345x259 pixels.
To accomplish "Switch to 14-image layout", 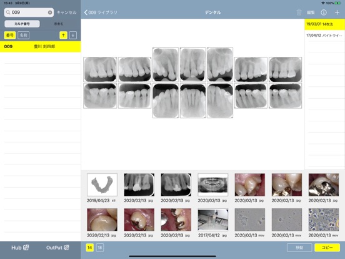I will point(89,248).
